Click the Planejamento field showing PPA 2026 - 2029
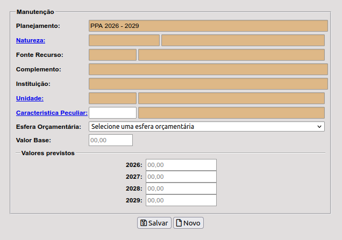The width and height of the screenshot is (342, 240). (208, 26)
